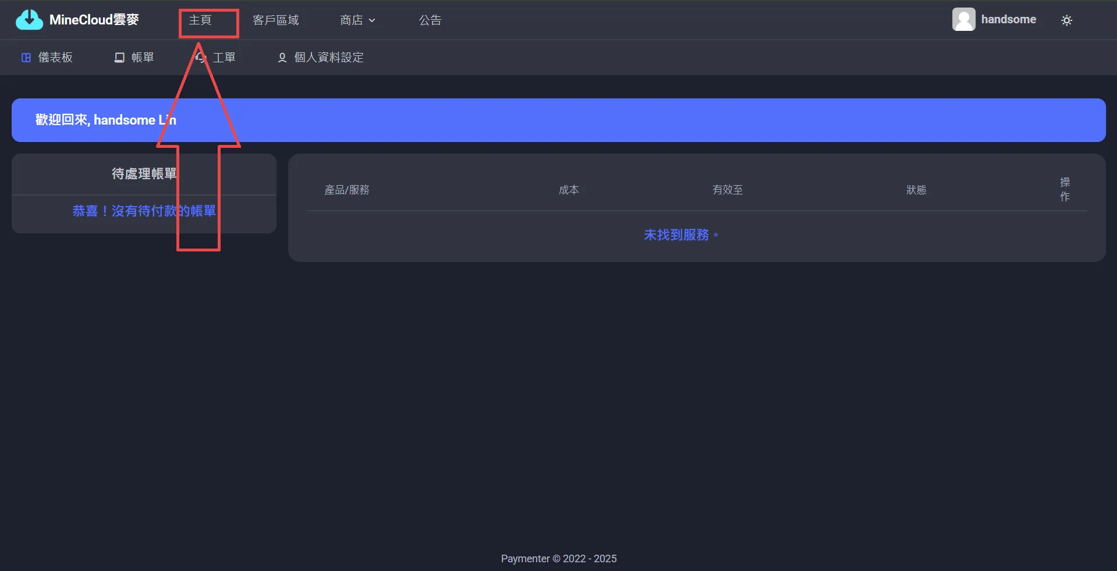Click the MineCloud cloud logo icon
The image size is (1117, 571).
[x=29, y=20]
